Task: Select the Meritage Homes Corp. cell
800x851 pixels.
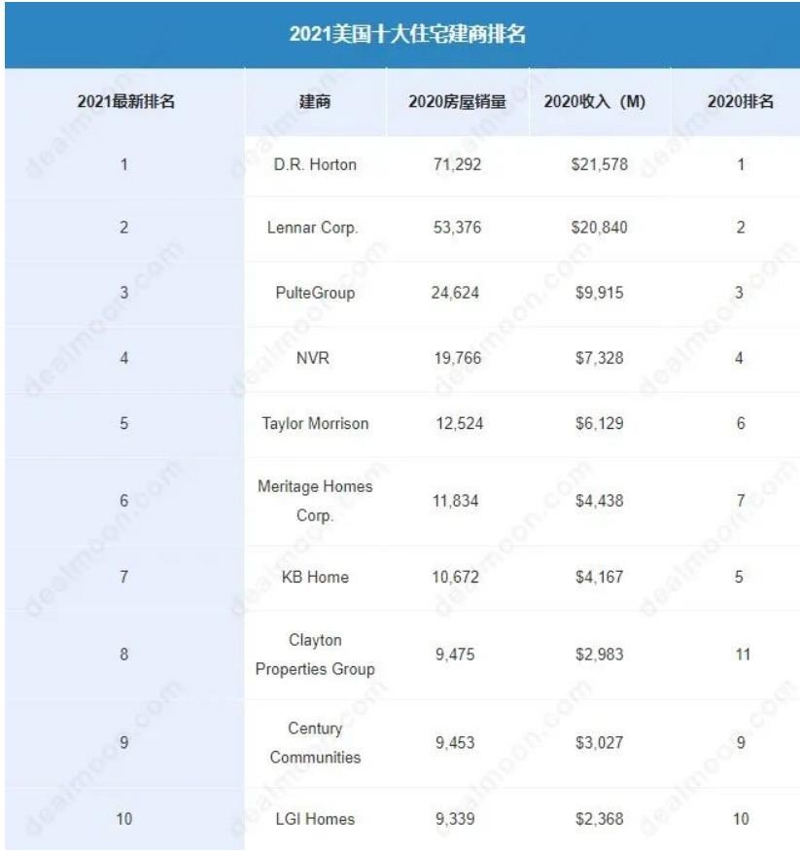Action: pyautogui.click(x=315, y=501)
